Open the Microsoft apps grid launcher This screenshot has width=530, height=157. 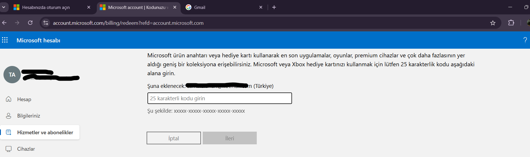[x=5, y=40]
